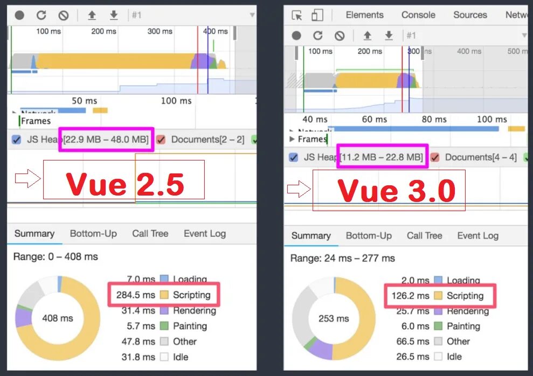Screen dimensions: 533x376
Task: Click the clear recording icon in the Vue 3.0 panel
Action: tap(339, 36)
